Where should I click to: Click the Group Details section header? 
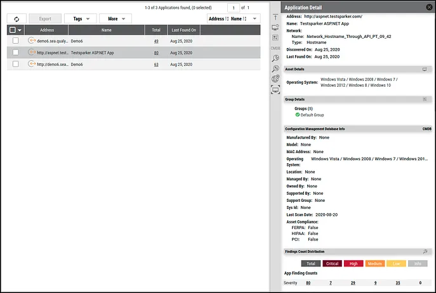(357, 99)
